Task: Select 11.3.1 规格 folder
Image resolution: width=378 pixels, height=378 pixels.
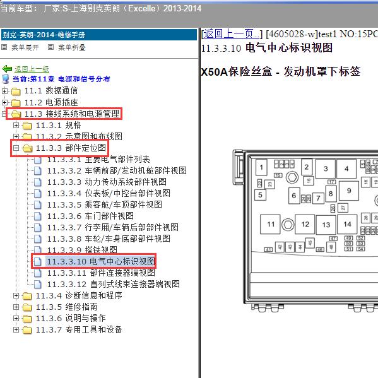Action: (x=58, y=126)
